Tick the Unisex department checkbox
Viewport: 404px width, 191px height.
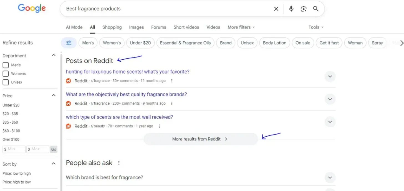tap(6, 82)
